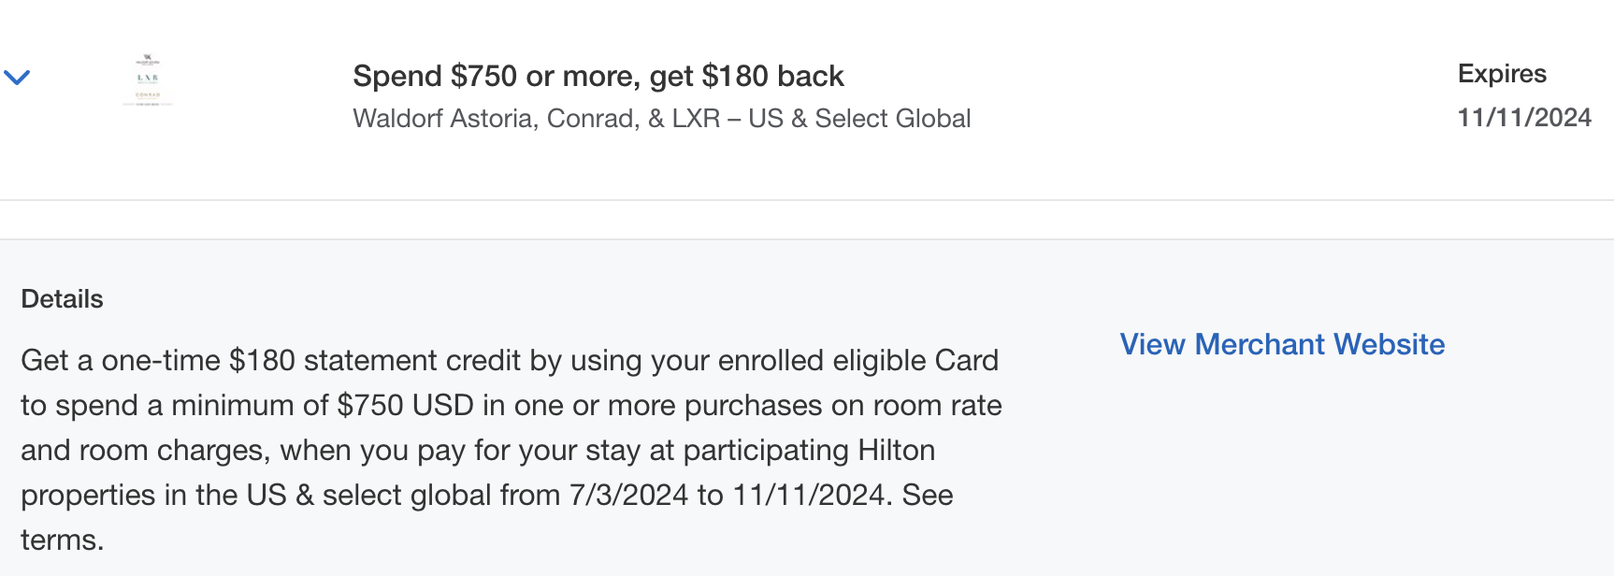This screenshot has height=576, width=1614.
Task: Click the date range 7/3/2024 to 11/11/2024
Action: pyautogui.click(x=729, y=495)
